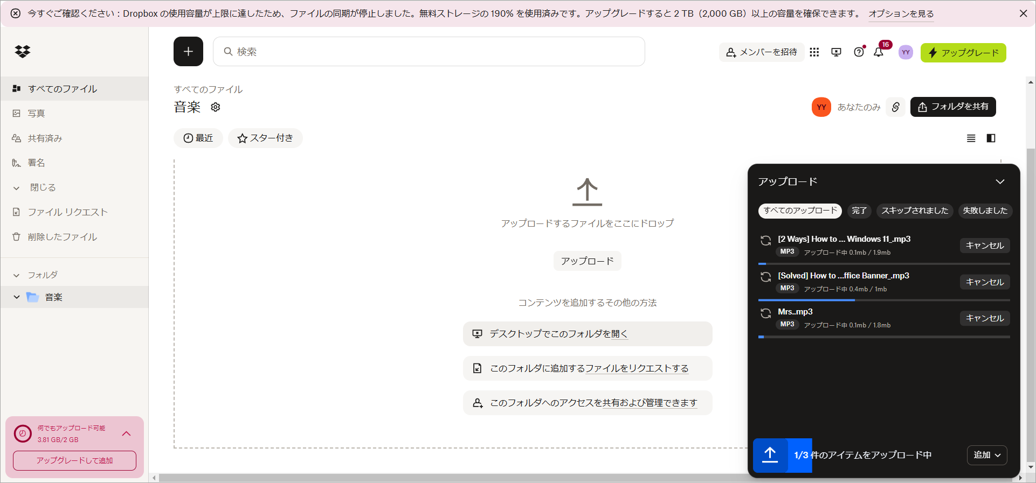Cancel upload of [Solved] How to mp3

pos(985,282)
